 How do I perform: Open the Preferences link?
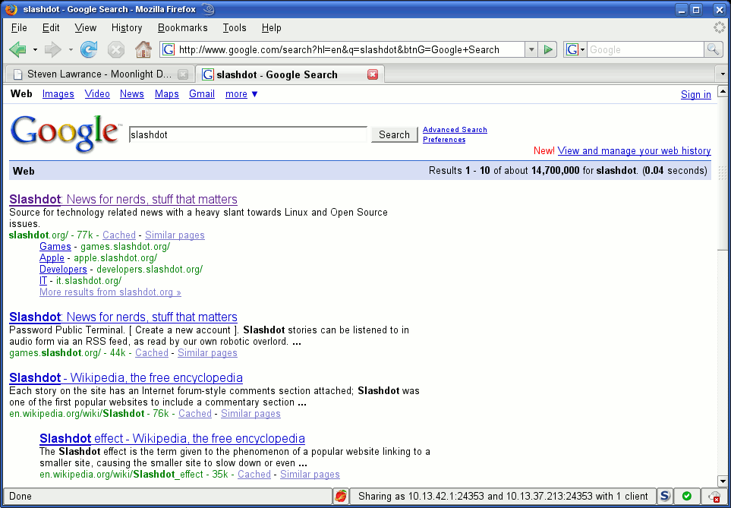coord(444,140)
